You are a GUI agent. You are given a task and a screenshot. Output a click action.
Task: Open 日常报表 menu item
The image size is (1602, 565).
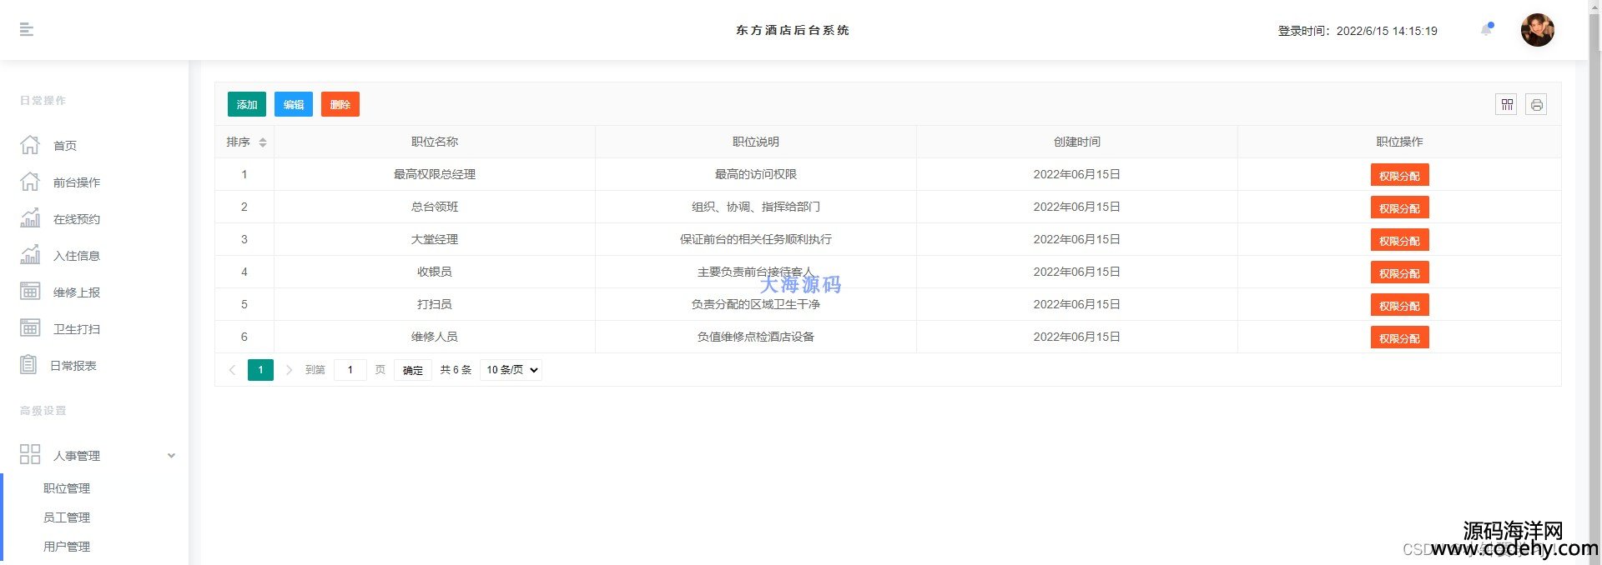pyautogui.click(x=73, y=366)
